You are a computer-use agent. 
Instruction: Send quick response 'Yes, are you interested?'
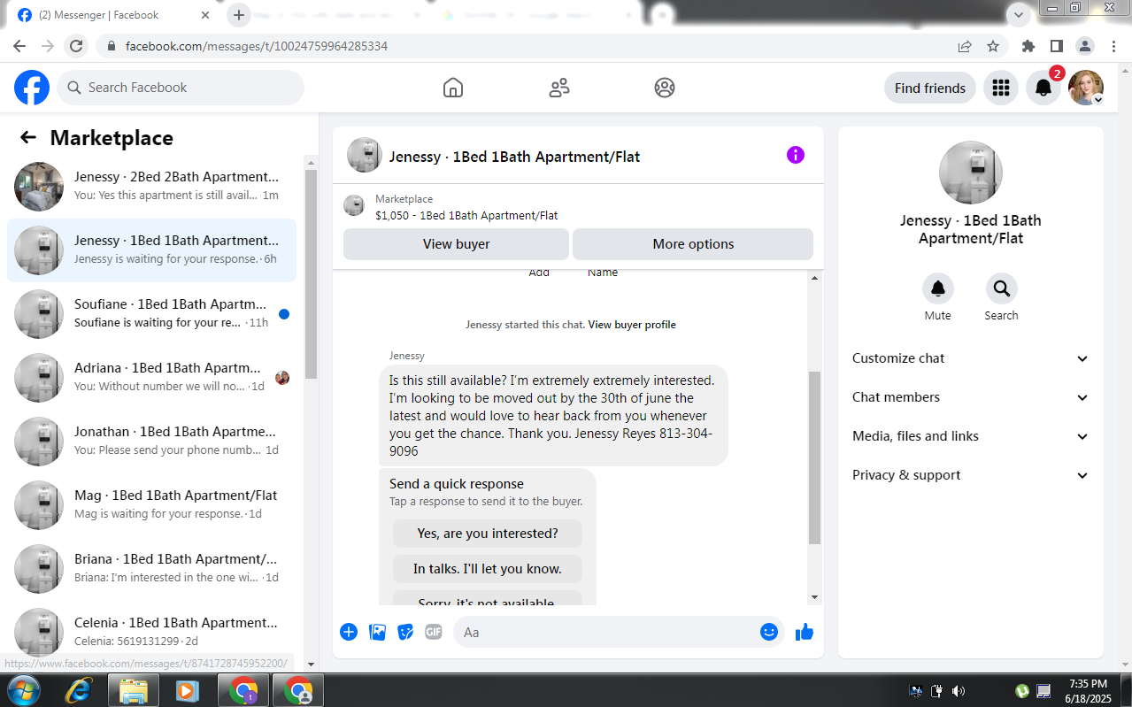[x=488, y=534]
